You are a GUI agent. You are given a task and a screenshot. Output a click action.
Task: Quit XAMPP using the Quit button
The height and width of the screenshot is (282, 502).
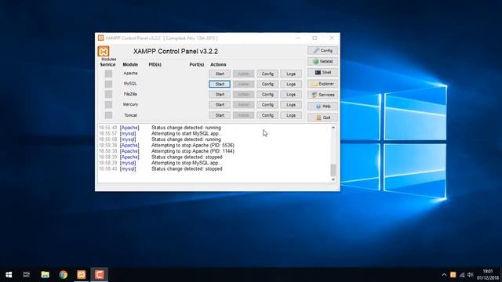(322, 117)
